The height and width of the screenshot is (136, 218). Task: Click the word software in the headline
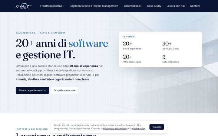(x=88, y=44)
